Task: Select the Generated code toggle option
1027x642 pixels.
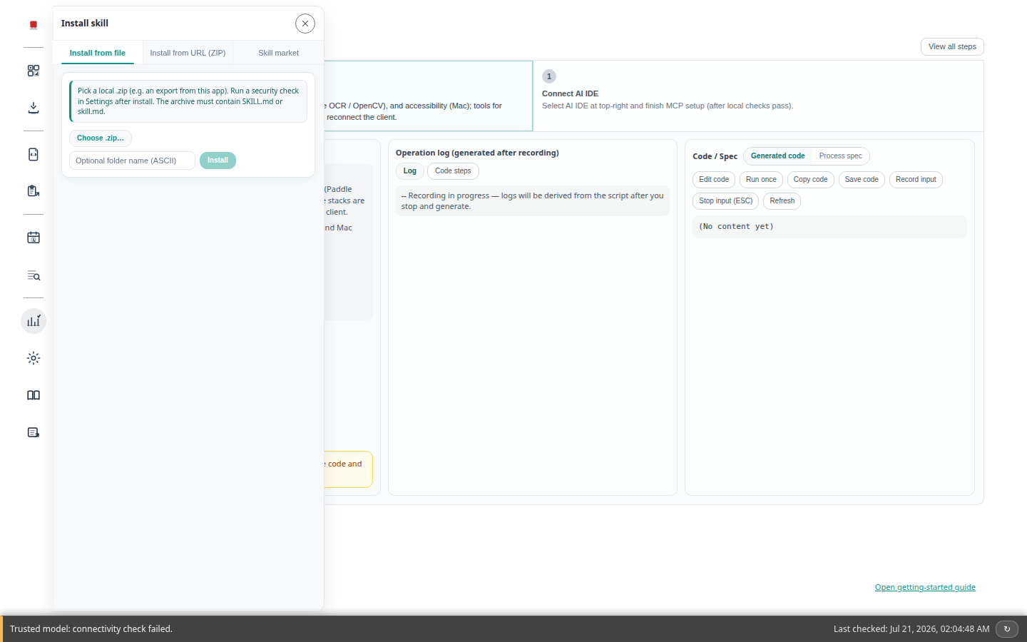Action: (x=777, y=156)
